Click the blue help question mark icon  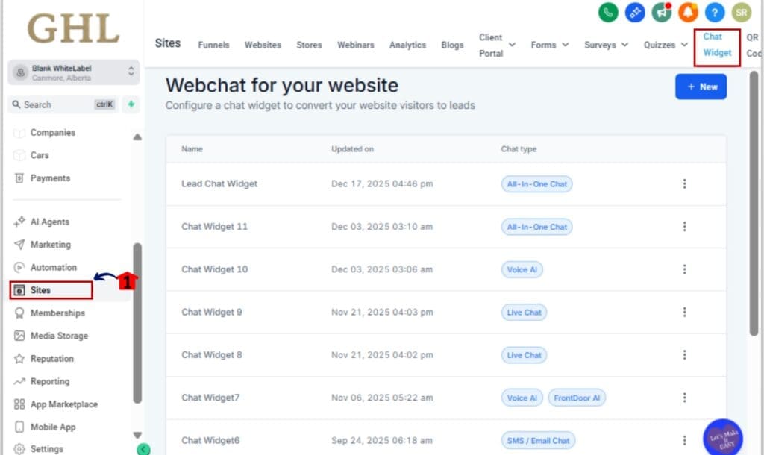(715, 12)
